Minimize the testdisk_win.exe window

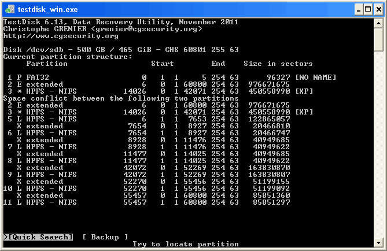359,9
